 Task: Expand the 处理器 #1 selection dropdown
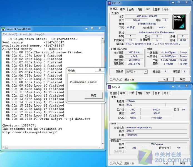146,72
